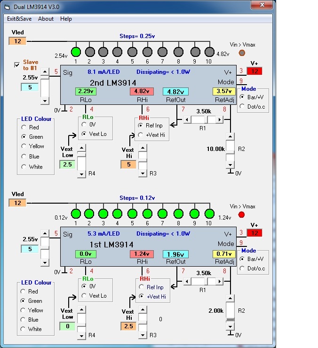Select +Vext Hi for 2nd LM3914 RHi

pos(141,134)
